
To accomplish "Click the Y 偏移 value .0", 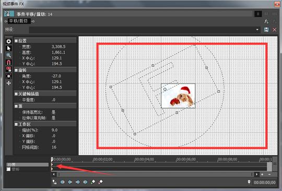I will [53, 141].
